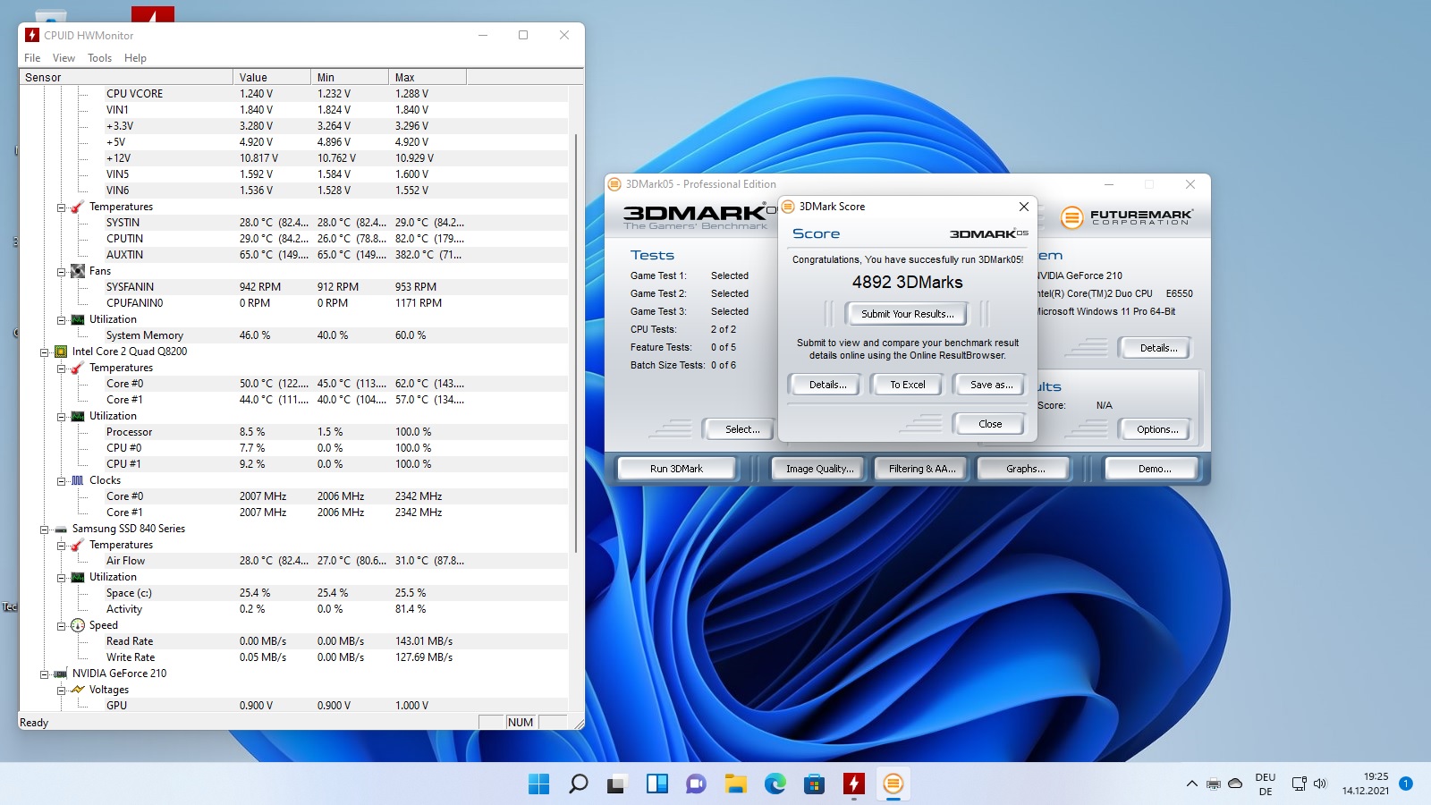Open the View menu in HWMonitor
The height and width of the screenshot is (805, 1431).
(64, 58)
